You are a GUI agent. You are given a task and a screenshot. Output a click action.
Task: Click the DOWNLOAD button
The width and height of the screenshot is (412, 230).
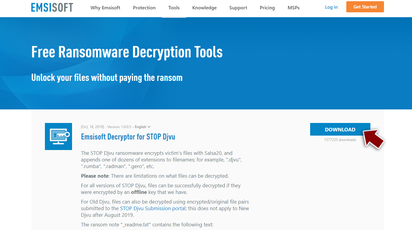[340, 130]
